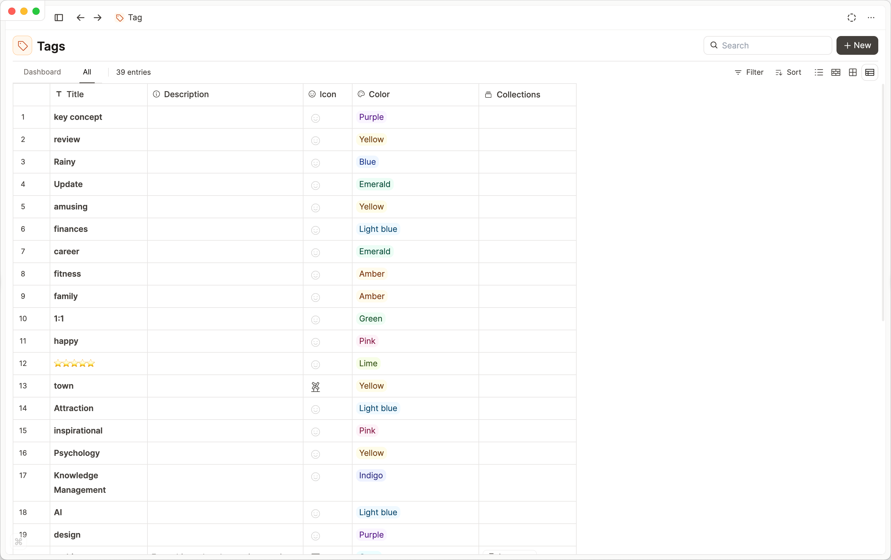Open the more options ellipsis menu
The width and height of the screenshot is (891, 560).
point(872,17)
